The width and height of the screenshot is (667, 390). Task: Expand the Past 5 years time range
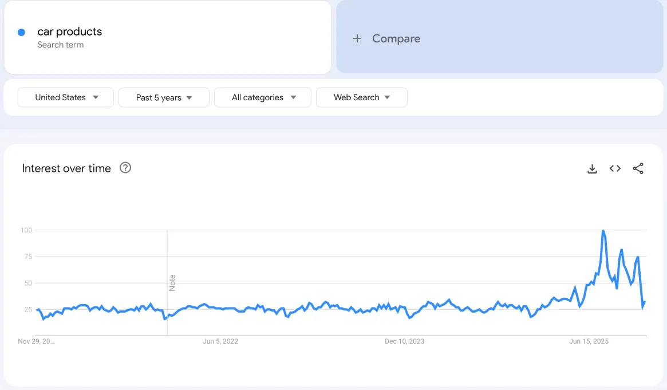(x=164, y=97)
